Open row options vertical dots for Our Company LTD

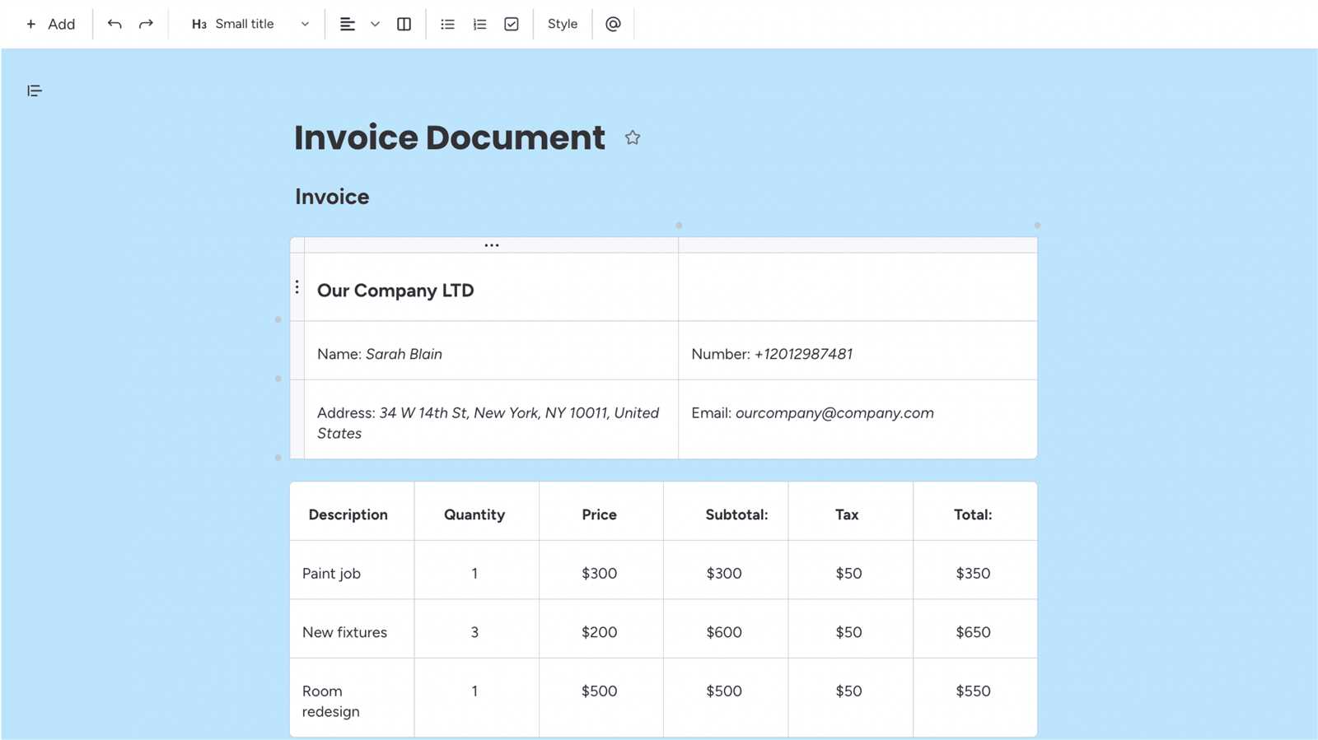point(297,287)
